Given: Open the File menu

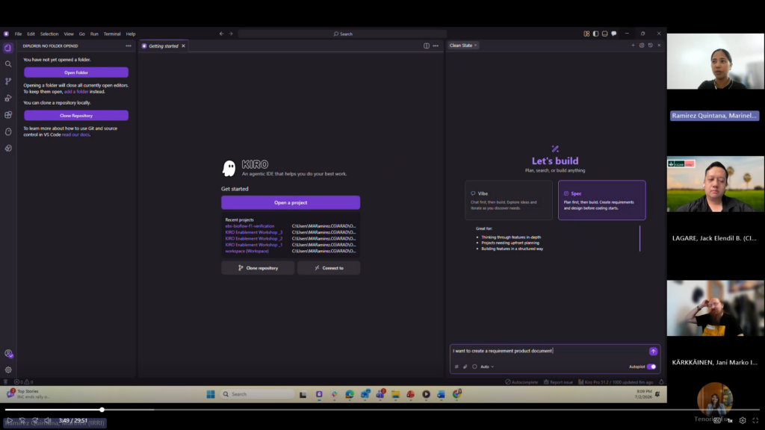Looking at the screenshot, I should pos(18,34).
